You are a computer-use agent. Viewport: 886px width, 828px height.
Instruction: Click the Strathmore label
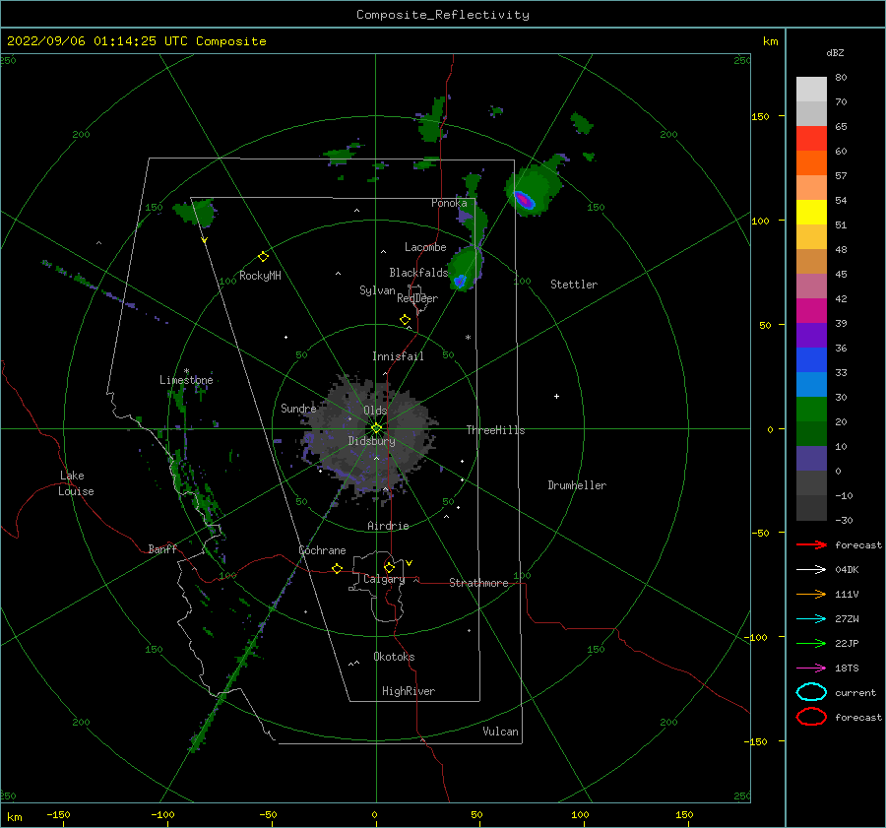point(478,583)
